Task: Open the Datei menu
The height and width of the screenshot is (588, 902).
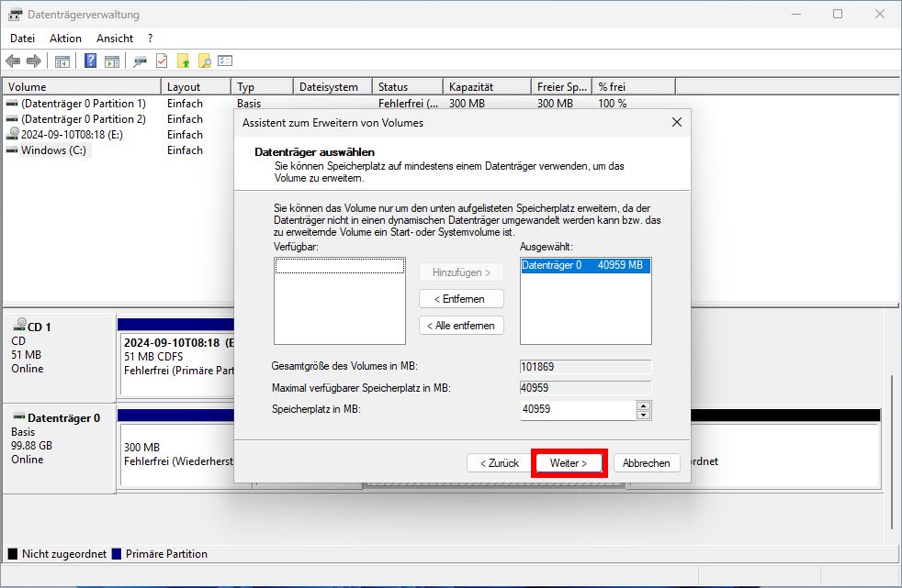Action: pyautogui.click(x=22, y=39)
